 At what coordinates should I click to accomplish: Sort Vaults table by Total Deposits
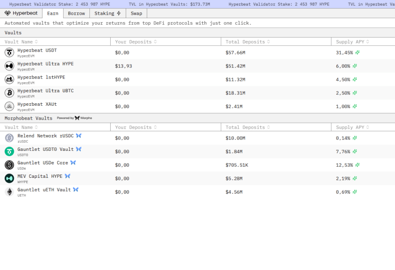click(248, 42)
